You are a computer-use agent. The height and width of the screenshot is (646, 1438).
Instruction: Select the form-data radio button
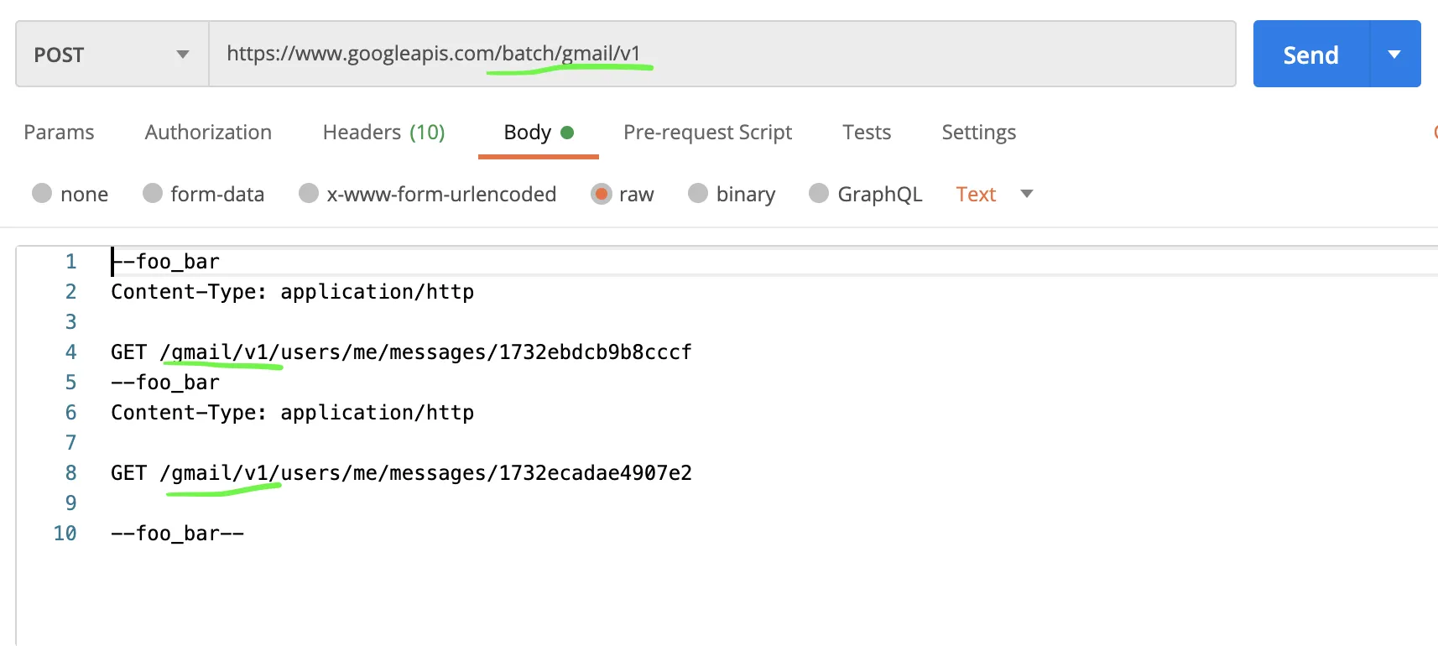pyautogui.click(x=153, y=194)
